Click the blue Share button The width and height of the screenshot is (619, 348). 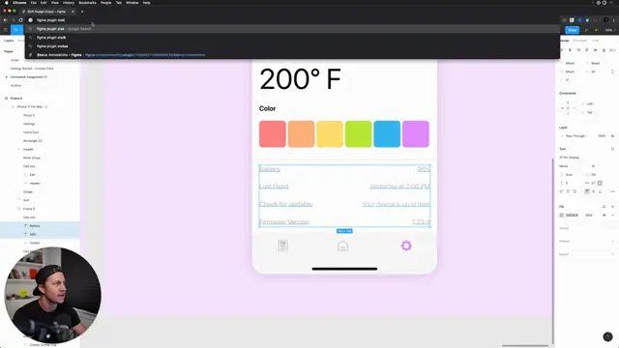pos(572,30)
